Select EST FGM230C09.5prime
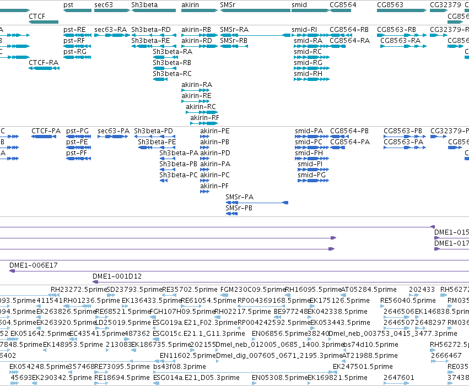The width and height of the screenshot is (469, 386). point(224,295)
